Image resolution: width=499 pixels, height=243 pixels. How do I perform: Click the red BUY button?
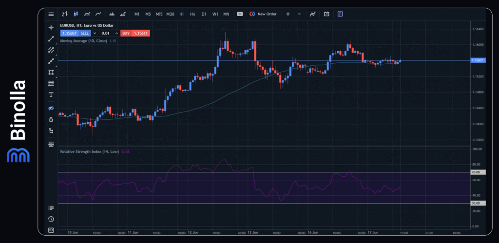coord(126,33)
